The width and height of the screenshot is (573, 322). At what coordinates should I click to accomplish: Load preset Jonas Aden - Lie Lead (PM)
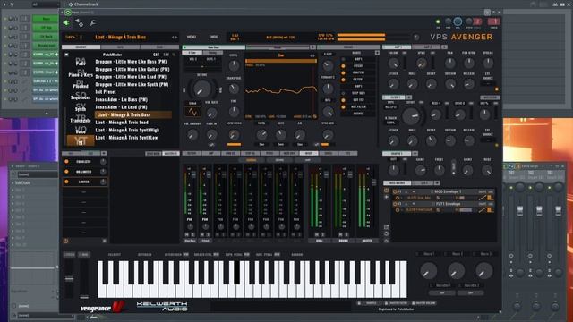point(122,107)
